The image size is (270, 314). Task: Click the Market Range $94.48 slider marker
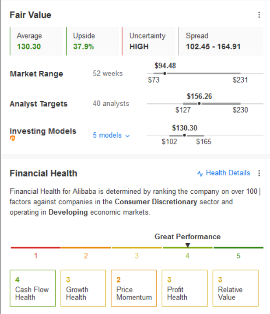(165, 73)
